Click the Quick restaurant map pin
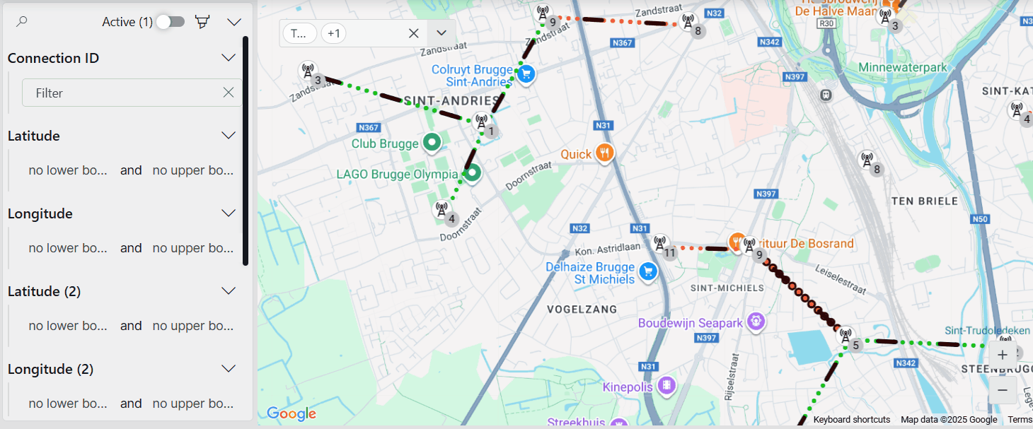The height and width of the screenshot is (429, 1033). [604, 153]
